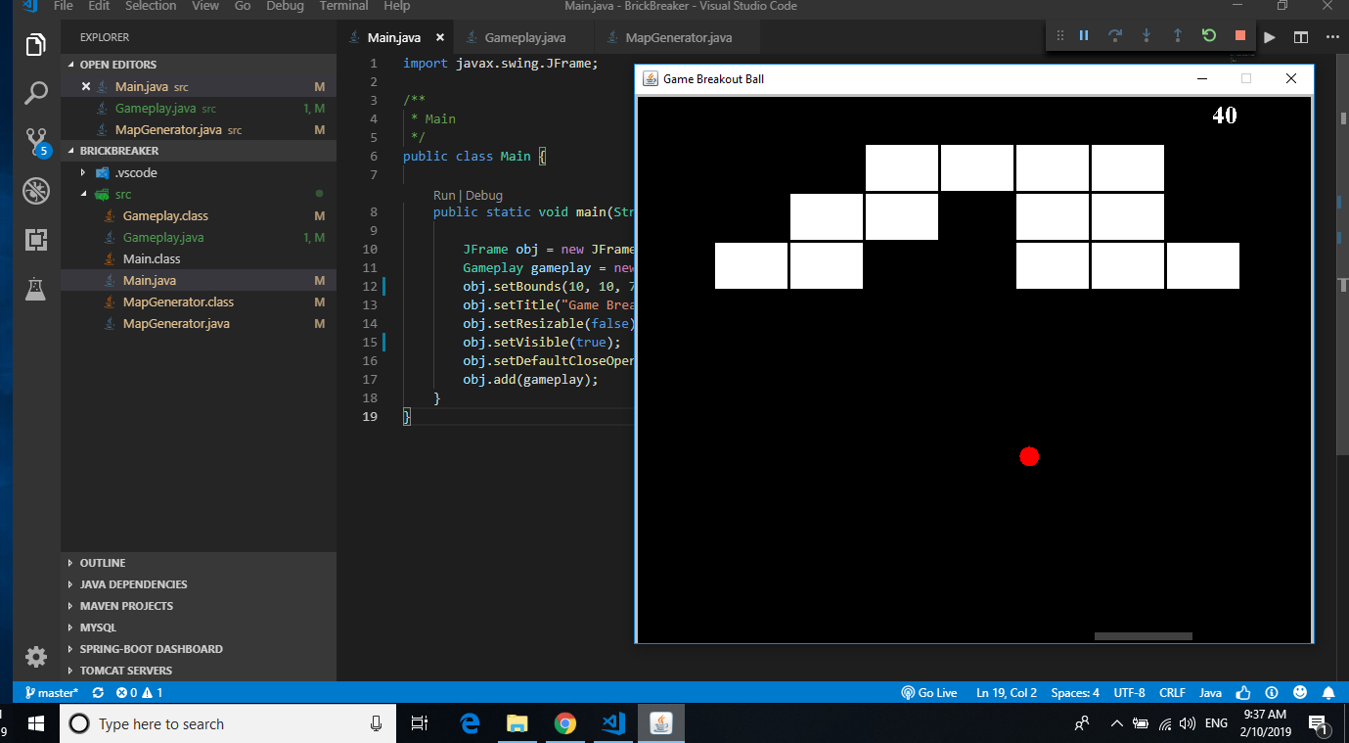Screen dimensions: 1349x743
Task: Click the feedback smiley in status bar
Action: (x=1300, y=692)
